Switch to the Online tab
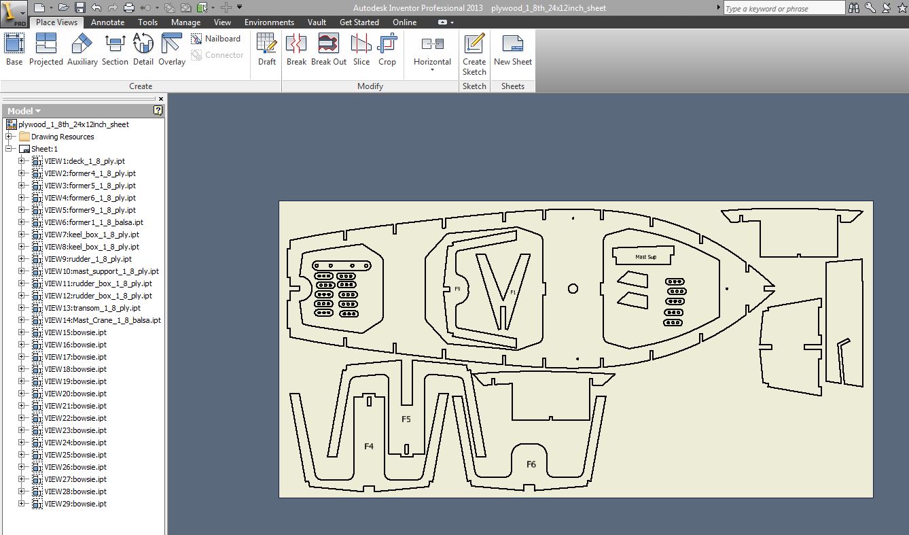 [404, 22]
